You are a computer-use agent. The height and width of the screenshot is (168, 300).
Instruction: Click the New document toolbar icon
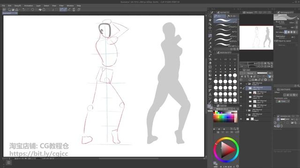pos(9,9)
